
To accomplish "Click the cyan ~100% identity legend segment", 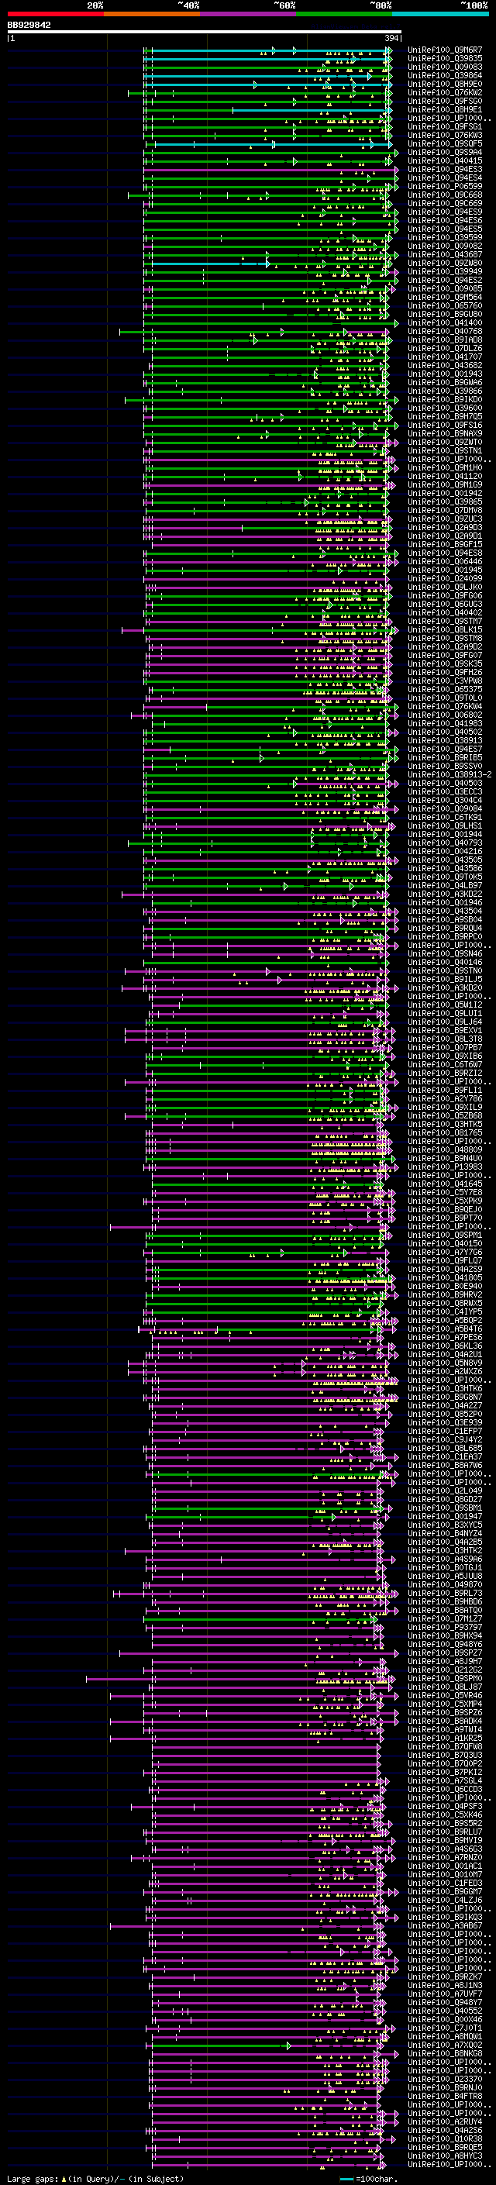I will point(440,14).
